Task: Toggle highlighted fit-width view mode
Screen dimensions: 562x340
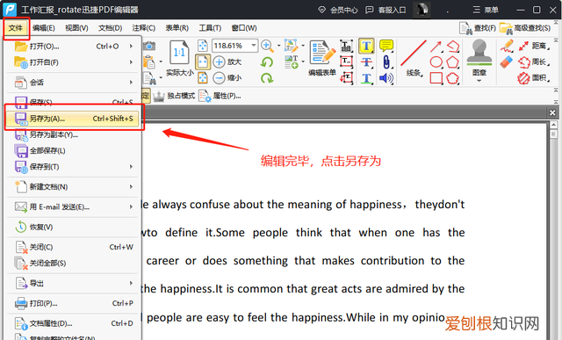Action: tap(203, 61)
